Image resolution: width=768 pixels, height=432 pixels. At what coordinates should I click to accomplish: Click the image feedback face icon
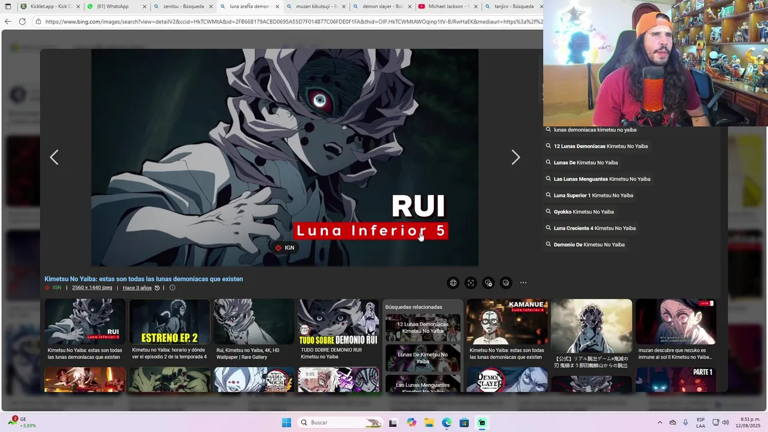point(506,283)
